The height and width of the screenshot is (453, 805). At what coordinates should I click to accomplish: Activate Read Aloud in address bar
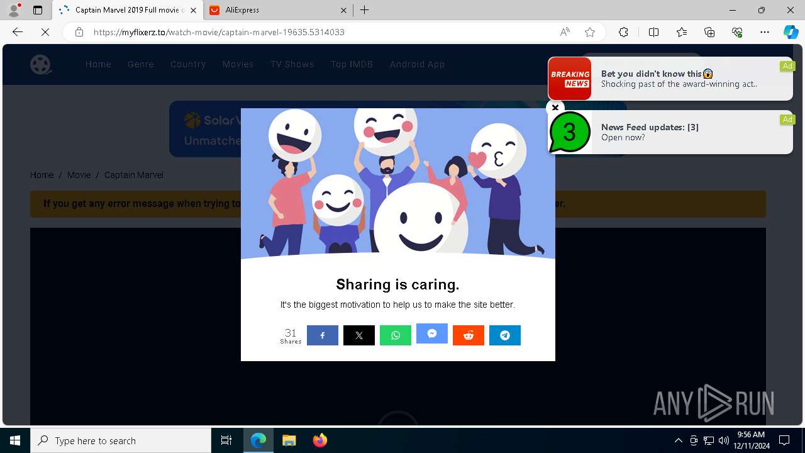[565, 32]
